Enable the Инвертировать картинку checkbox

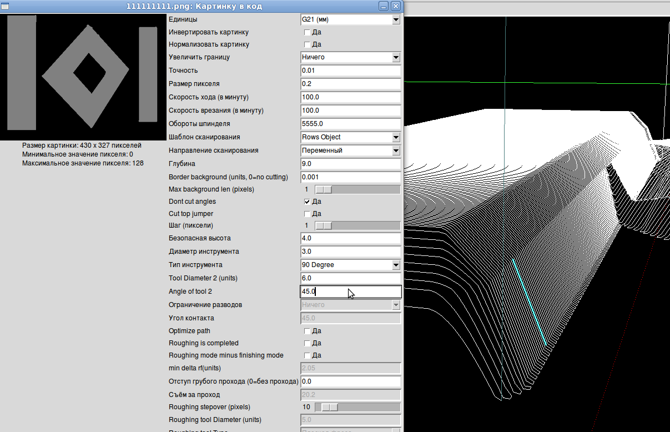point(307,32)
